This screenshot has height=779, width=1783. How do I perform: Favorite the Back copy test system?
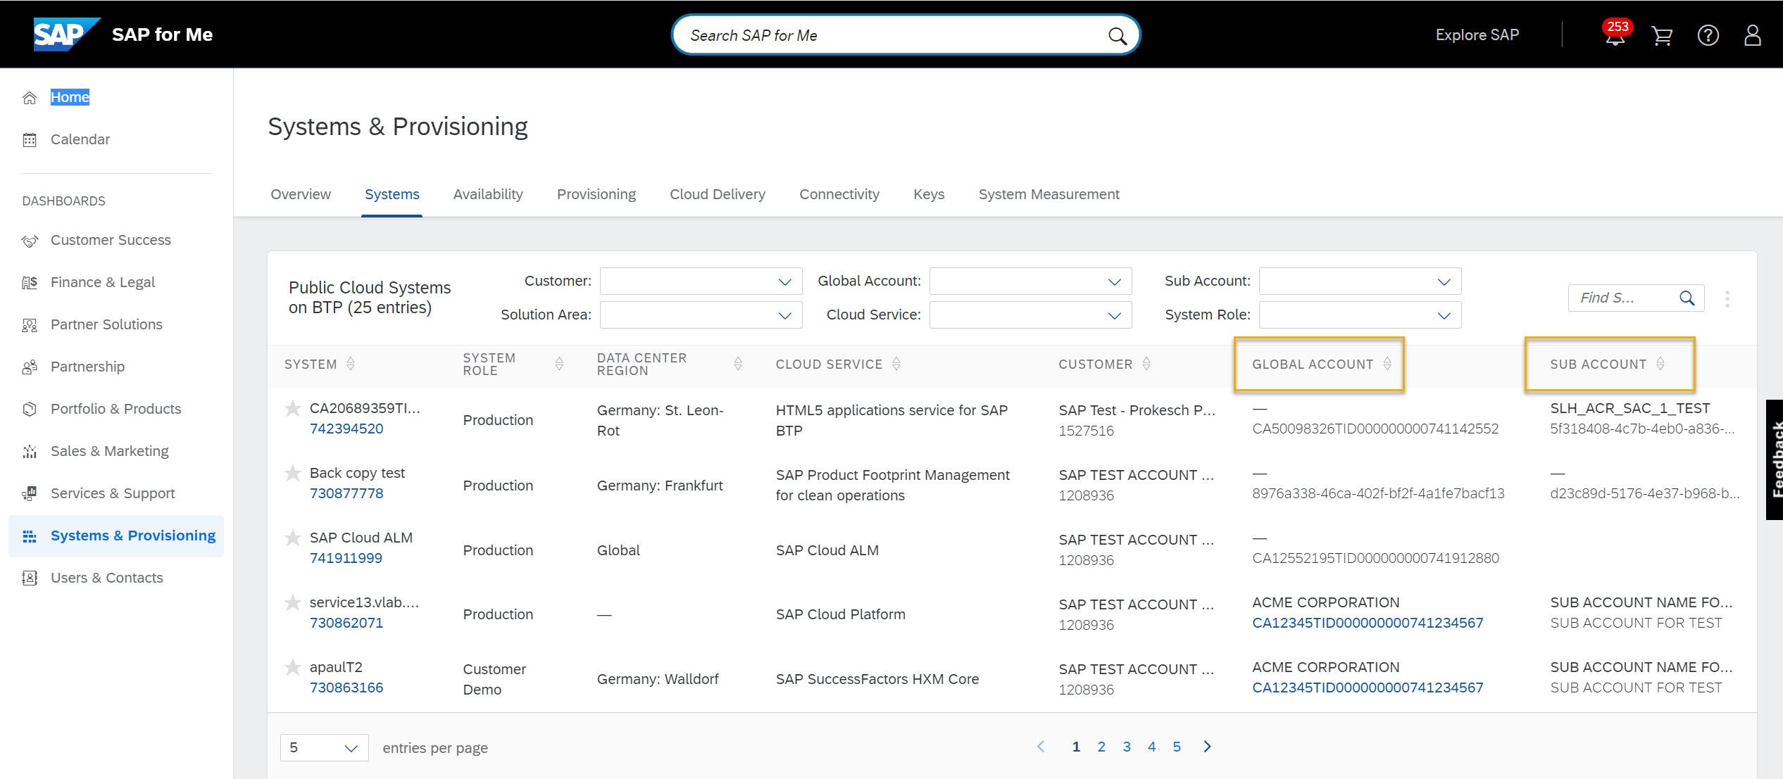pyautogui.click(x=292, y=474)
